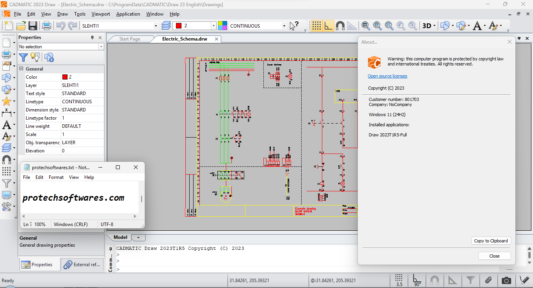Open the SLEHTI1 layer dropdown
The width and height of the screenshot is (533, 288).
pos(156,26)
